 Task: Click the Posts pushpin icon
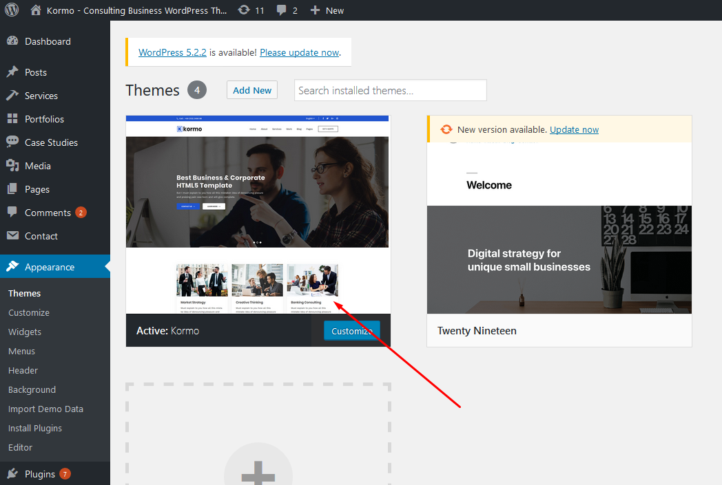coord(12,72)
